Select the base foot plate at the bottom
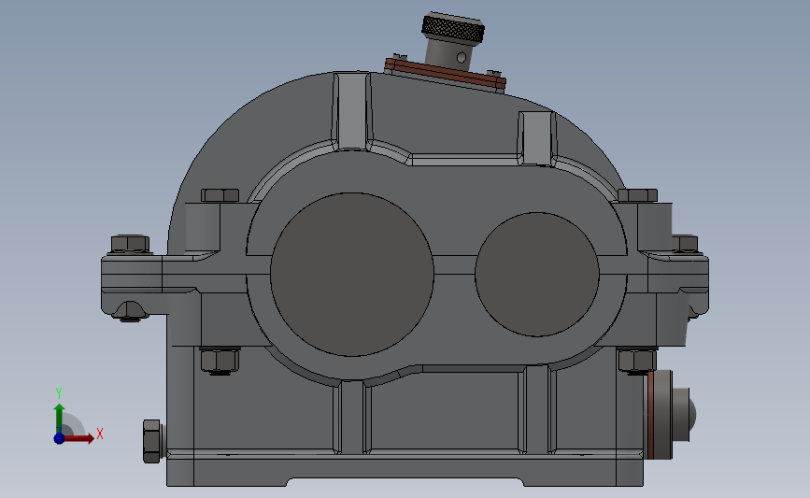The height and width of the screenshot is (498, 810). pos(405,473)
